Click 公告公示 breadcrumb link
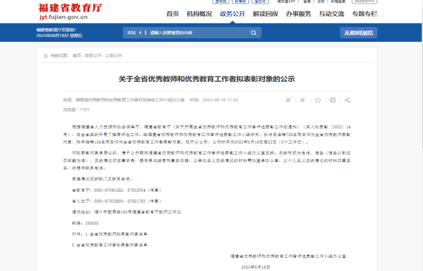The image size is (423, 271). tap(113, 55)
